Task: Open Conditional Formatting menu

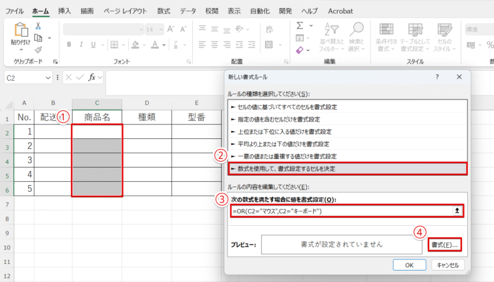Action: (387, 37)
